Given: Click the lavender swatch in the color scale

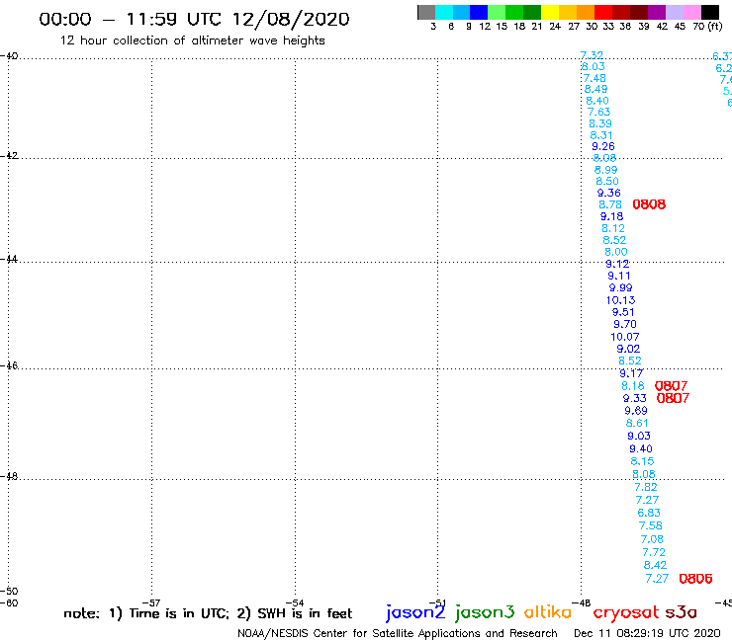Looking at the screenshot, I should tap(675, 12).
